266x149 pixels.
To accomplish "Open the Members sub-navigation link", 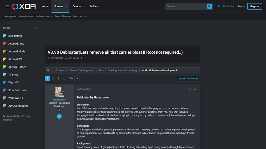I will [x=79, y=16].
